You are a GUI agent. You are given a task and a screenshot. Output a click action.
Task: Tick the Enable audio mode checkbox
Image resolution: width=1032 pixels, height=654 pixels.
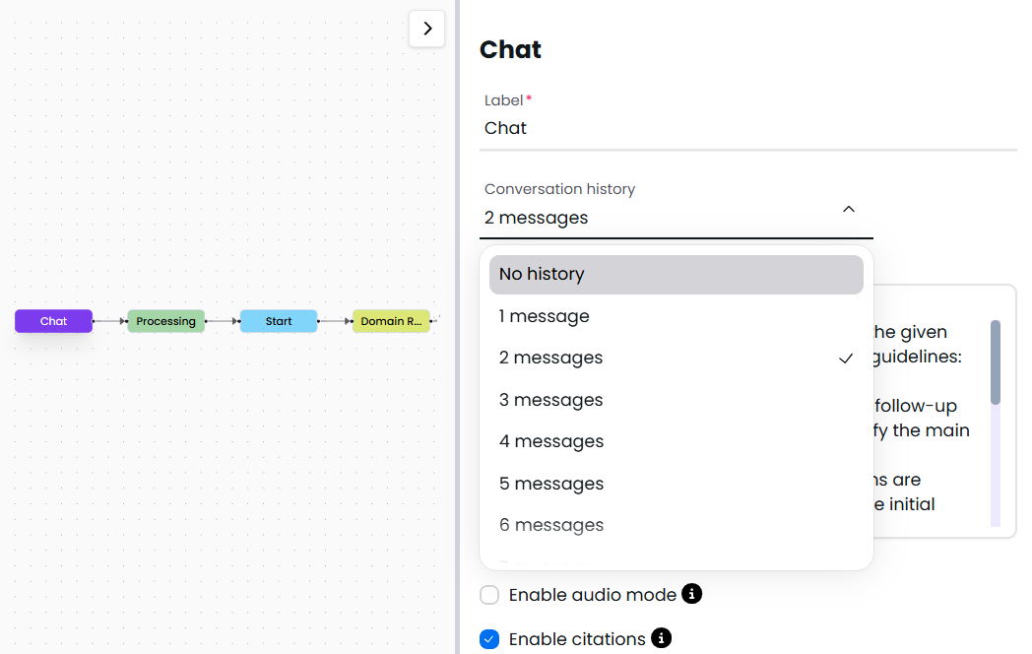489,595
